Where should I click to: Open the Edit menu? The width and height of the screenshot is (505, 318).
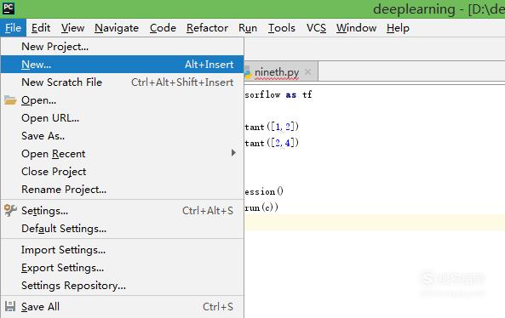tap(41, 28)
